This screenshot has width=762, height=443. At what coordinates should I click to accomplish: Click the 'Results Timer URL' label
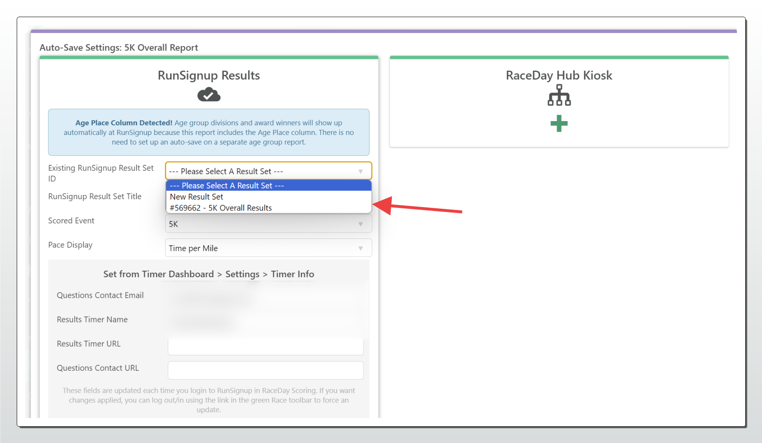tap(89, 344)
